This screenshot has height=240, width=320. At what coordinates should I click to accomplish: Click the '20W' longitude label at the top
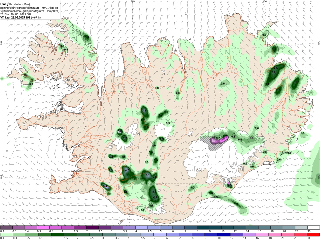coord(133,1)
